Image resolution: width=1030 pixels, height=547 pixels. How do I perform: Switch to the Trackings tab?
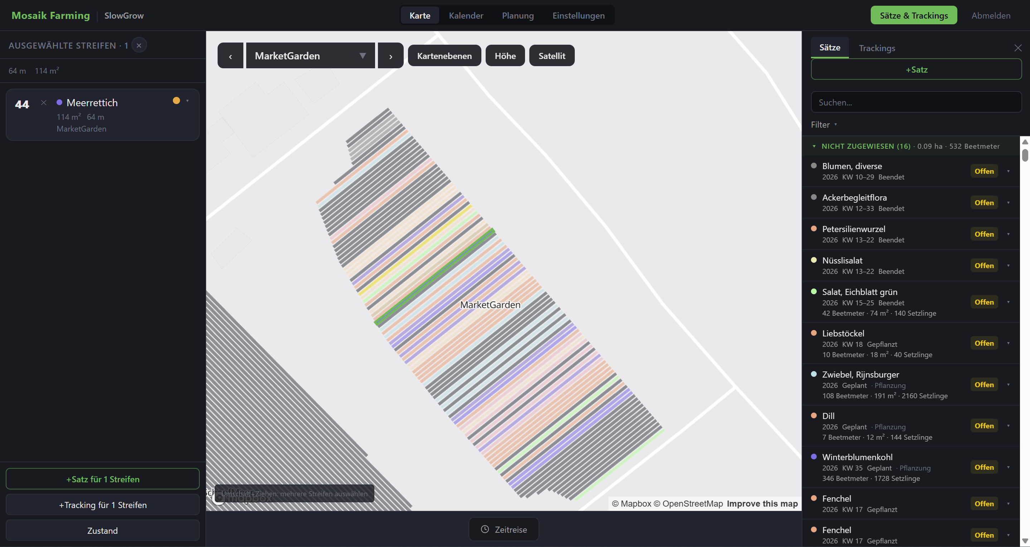pyautogui.click(x=877, y=48)
